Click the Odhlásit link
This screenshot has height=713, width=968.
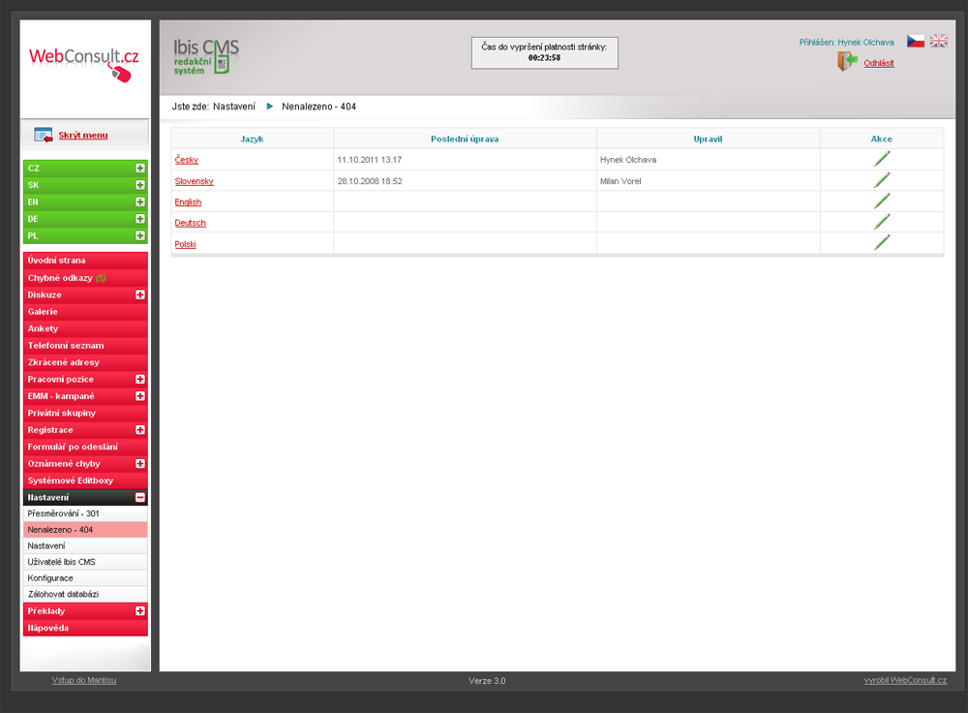click(x=879, y=63)
